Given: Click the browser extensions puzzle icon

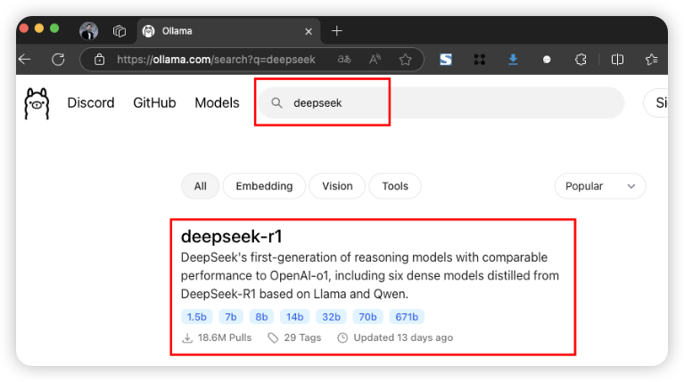Looking at the screenshot, I should 581,60.
